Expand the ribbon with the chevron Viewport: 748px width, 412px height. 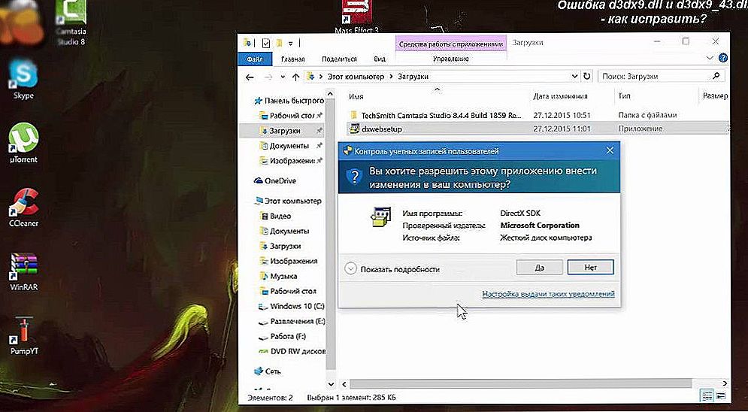pos(710,58)
